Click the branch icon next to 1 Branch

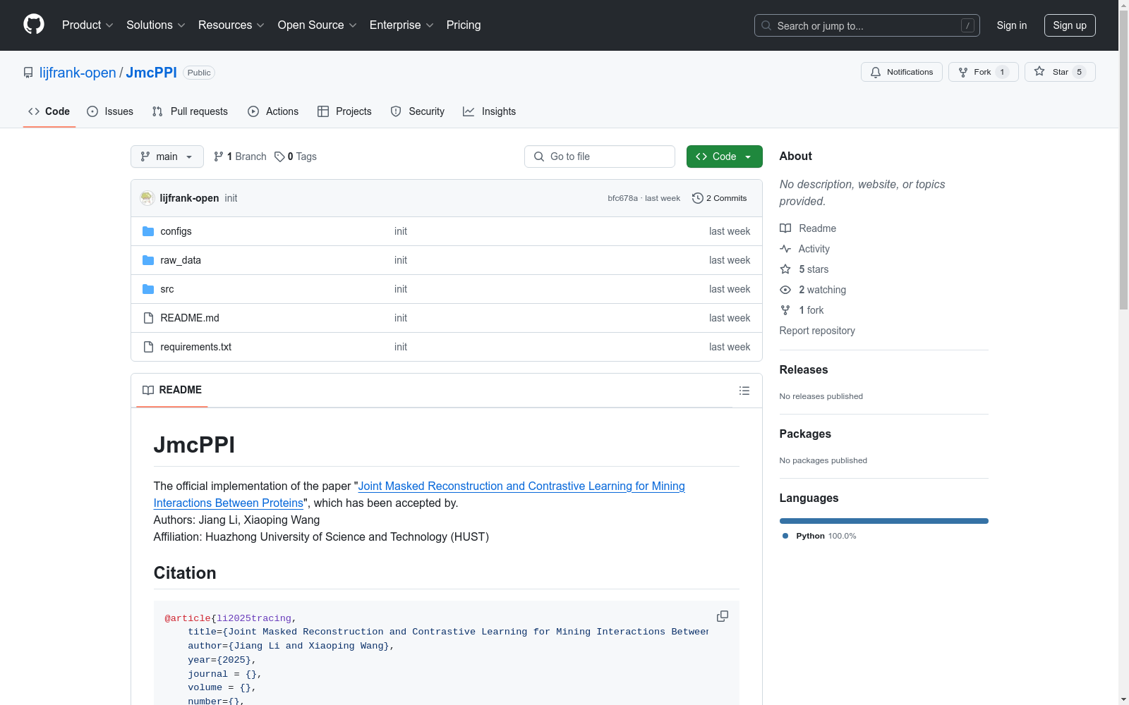tap(219, 157)
